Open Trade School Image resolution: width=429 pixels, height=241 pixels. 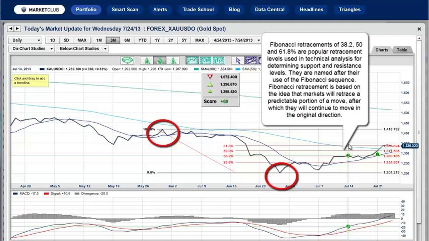[x=198, y=9]
